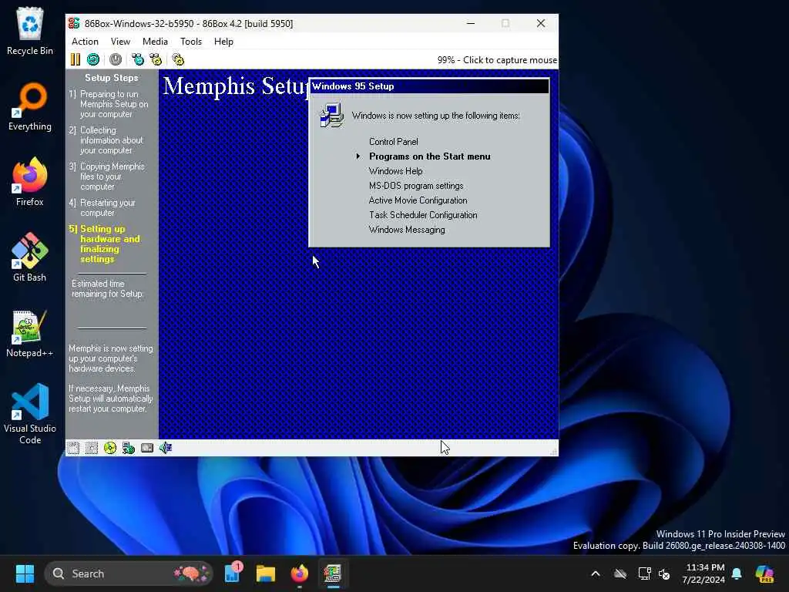The height and width of the screenshot is (592, 789).
Task: Click the network status bar icon
Action: click(x=129, y=448)
